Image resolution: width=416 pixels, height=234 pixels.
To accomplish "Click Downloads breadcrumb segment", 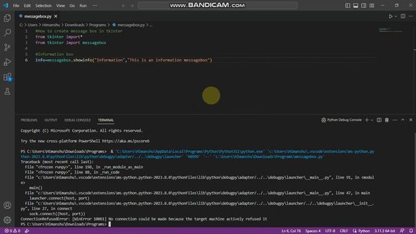I will (75, 25).
